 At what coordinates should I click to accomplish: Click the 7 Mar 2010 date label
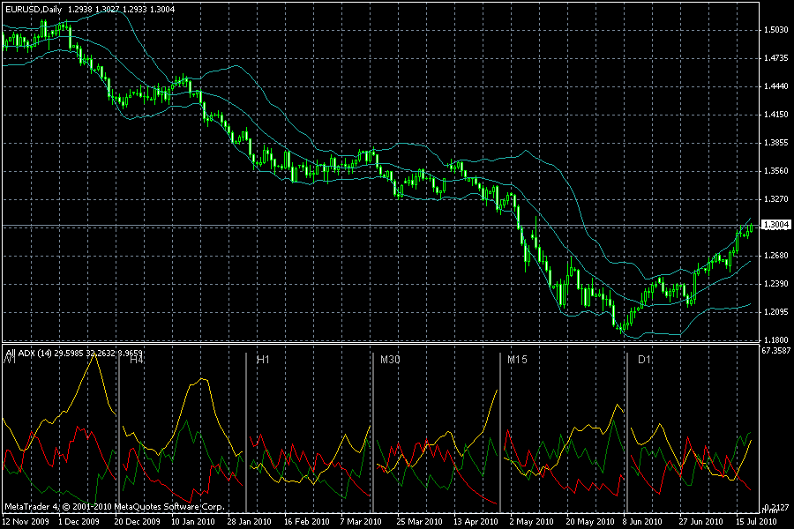[361, 521]
